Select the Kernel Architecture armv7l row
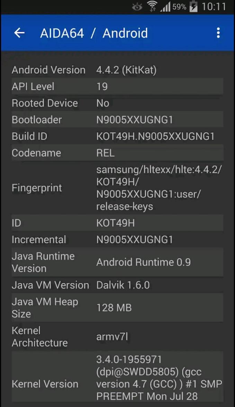 coord(118,336)
